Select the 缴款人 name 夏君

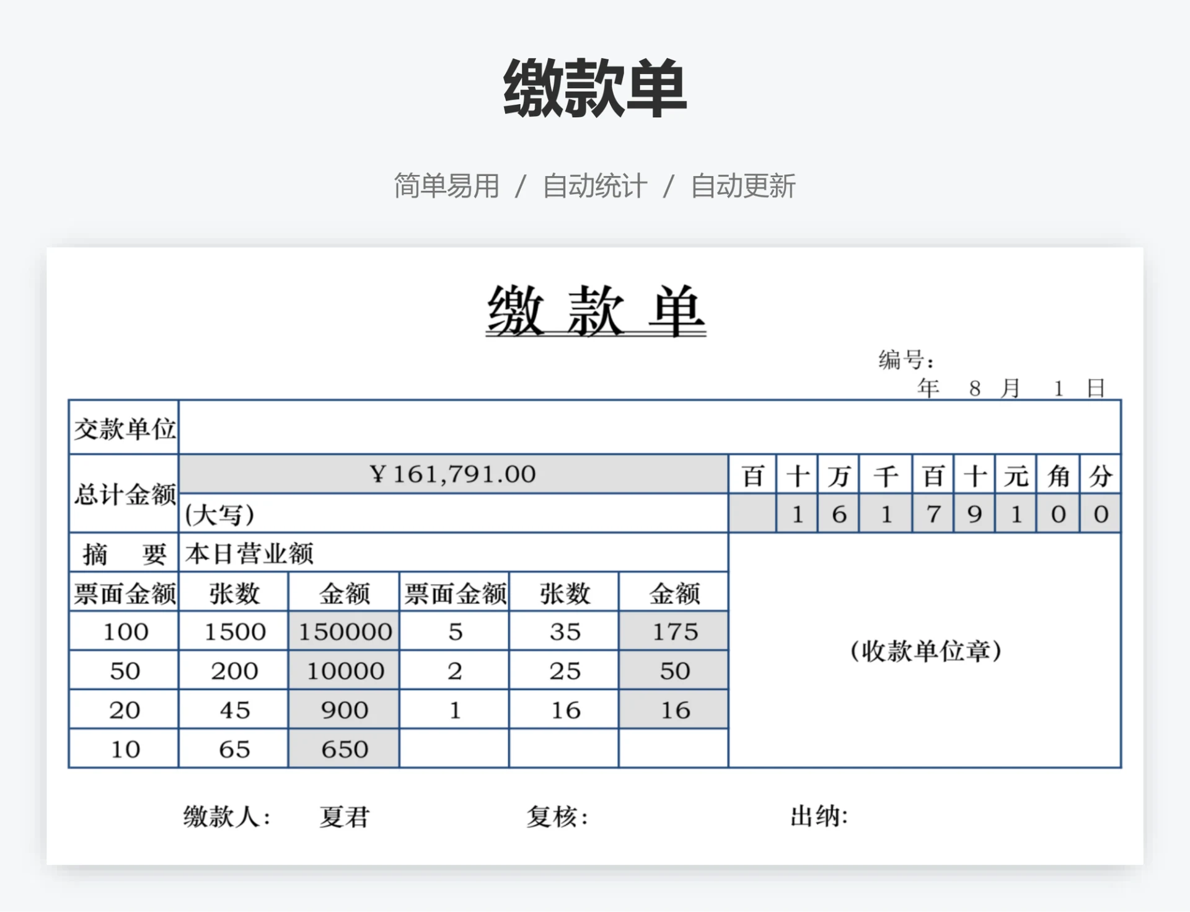[344, 817]
